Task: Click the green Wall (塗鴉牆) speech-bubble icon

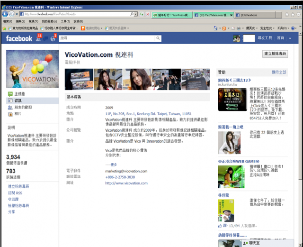Action: point(10,94)
